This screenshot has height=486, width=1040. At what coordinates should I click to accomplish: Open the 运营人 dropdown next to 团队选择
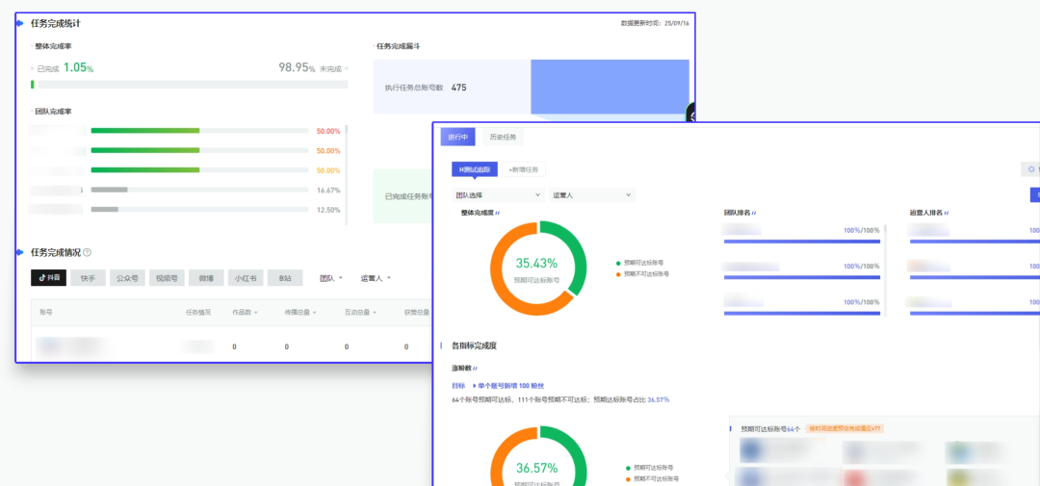[x=591, y=195]
